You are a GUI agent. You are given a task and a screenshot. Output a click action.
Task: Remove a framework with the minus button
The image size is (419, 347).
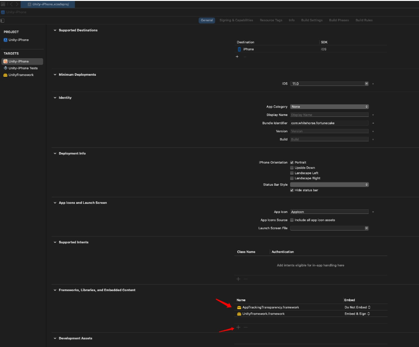(x=246, y=327)
